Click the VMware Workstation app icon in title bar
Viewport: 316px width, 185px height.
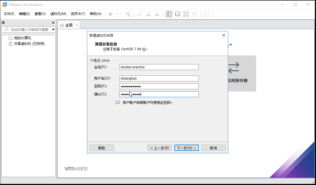[x=5, y=5]
